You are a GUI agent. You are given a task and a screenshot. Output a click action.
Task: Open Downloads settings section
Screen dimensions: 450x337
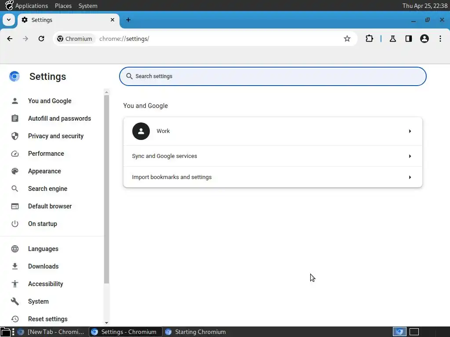[44, 266]
